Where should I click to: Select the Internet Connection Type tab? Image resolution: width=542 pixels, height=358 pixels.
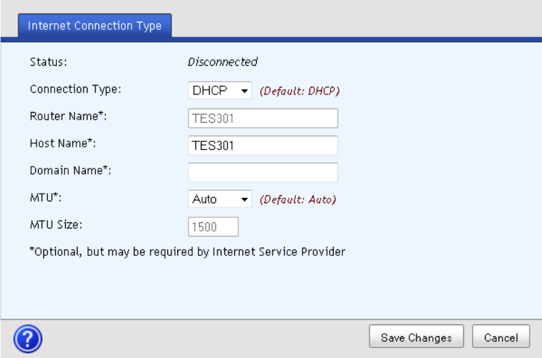click(x=94, y=26)
